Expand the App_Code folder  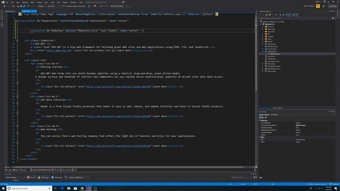[x=262, y=29]
